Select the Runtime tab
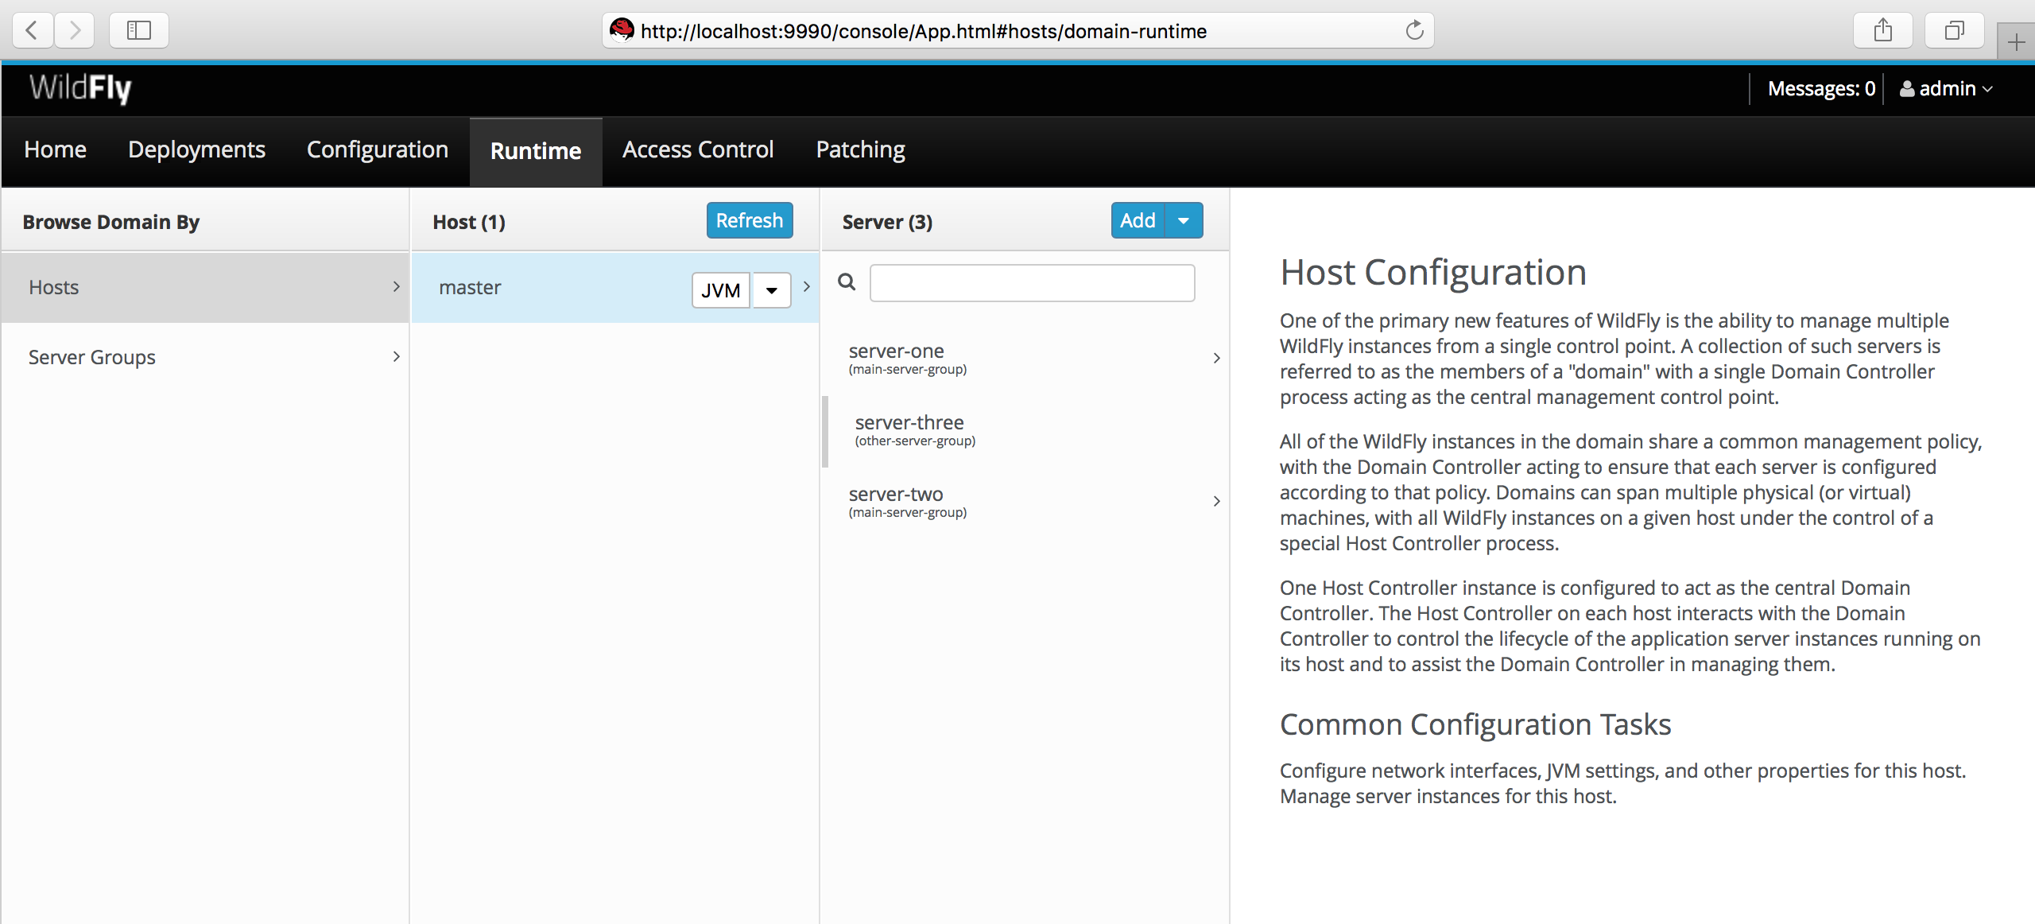Image resolution: width=2035 pixels, height=924 pixels. [536, 151]
